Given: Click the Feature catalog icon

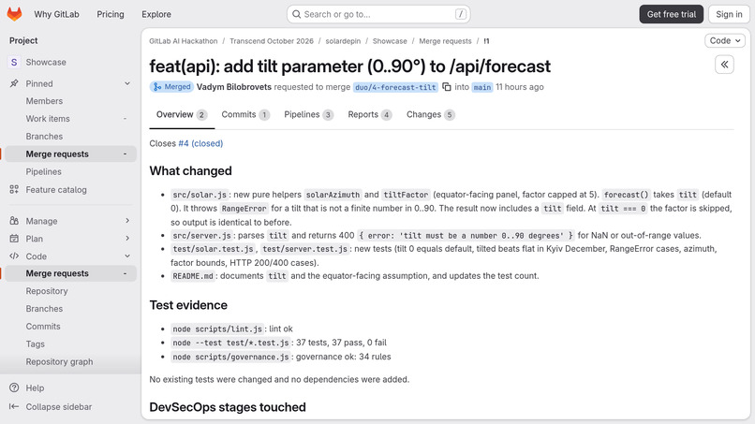Looking at the screenshot, I should point(14,190).
